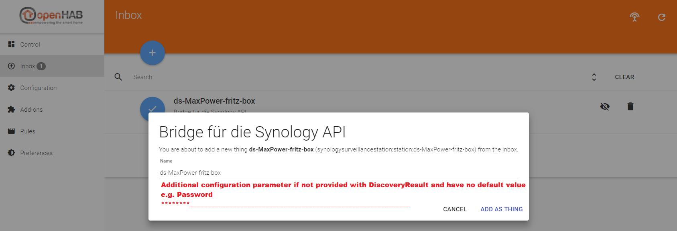Select Inbox in the sidebar
Screen dimensions: 677x231
click(x=28, y=66)
